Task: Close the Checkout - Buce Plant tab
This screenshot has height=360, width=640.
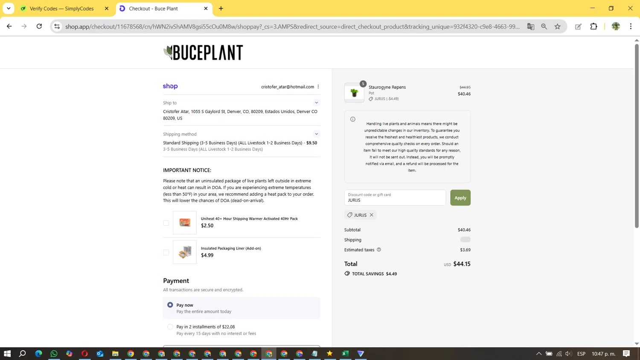Action: pos(206,9)
